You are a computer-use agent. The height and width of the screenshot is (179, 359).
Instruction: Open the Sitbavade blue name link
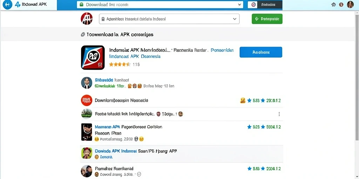coord(104,80)
